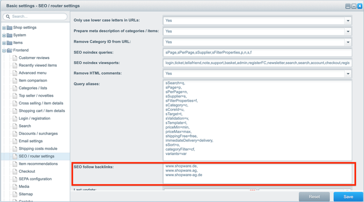Click the Sitemap page icon
The image size is (364, 202).
15,194
